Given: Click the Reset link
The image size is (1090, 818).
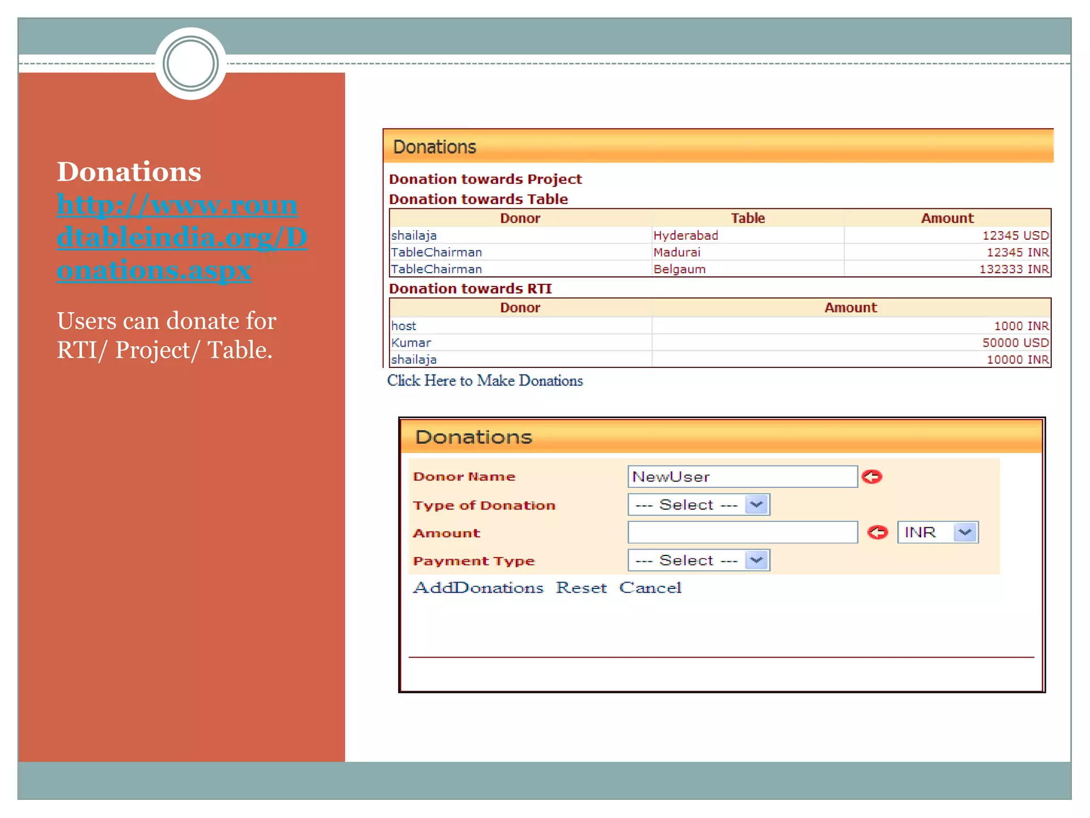Looking at the screenshot, I should tap(581, 588).
